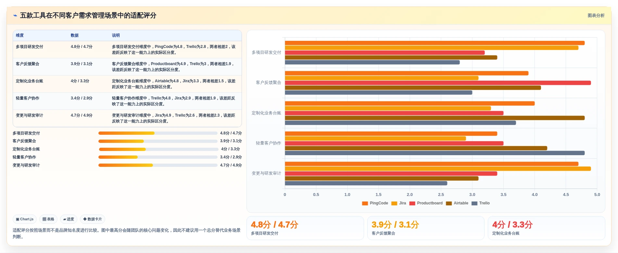This screenshot has height=253, width=618.
Task: Click the footer note starting 适配评分按照场景
Action: coord(127,234)
